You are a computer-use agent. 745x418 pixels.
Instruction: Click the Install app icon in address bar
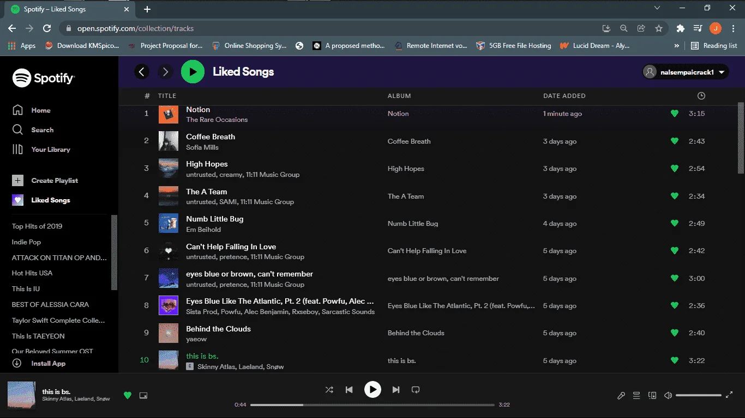tap(606, 28)
